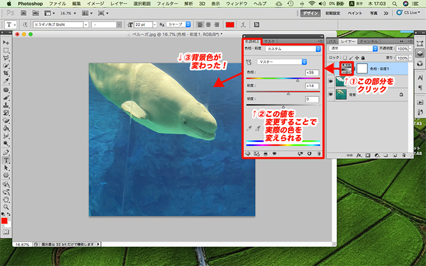
Task: Click the center text alignment icon
Action: [x=209, y=24]
